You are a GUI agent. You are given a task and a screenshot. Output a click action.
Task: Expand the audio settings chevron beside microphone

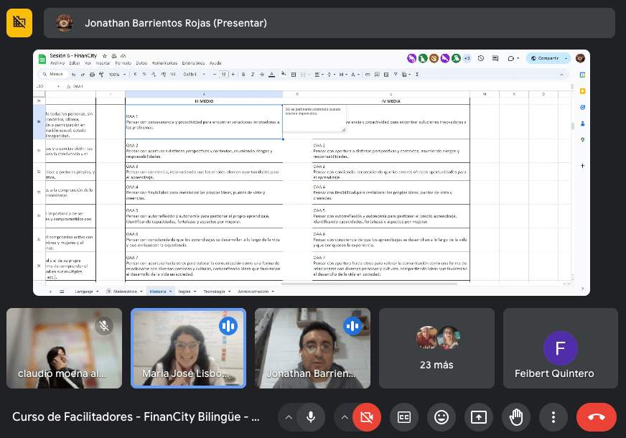(289, 417)
